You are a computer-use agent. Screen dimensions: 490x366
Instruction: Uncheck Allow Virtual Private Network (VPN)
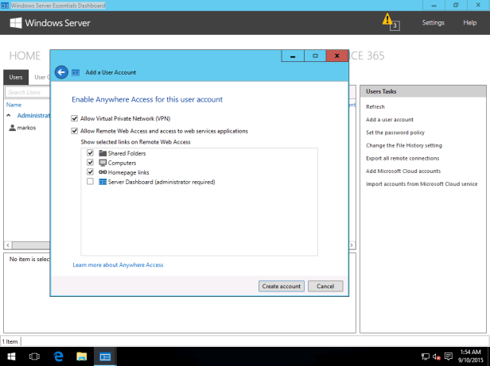click(75, 118)
